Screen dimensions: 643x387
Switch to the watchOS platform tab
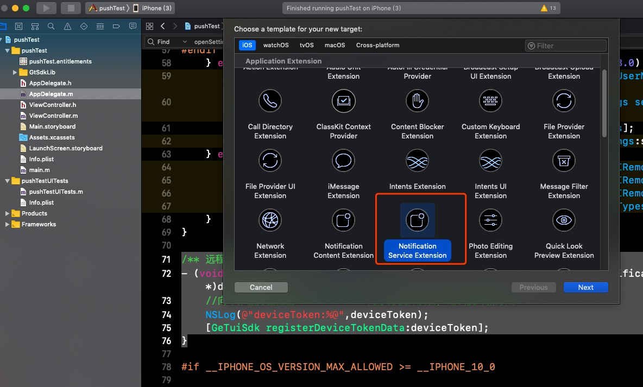(276, 46)
